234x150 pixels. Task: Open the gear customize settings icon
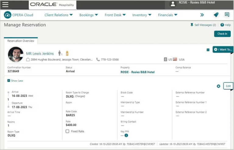218,86
